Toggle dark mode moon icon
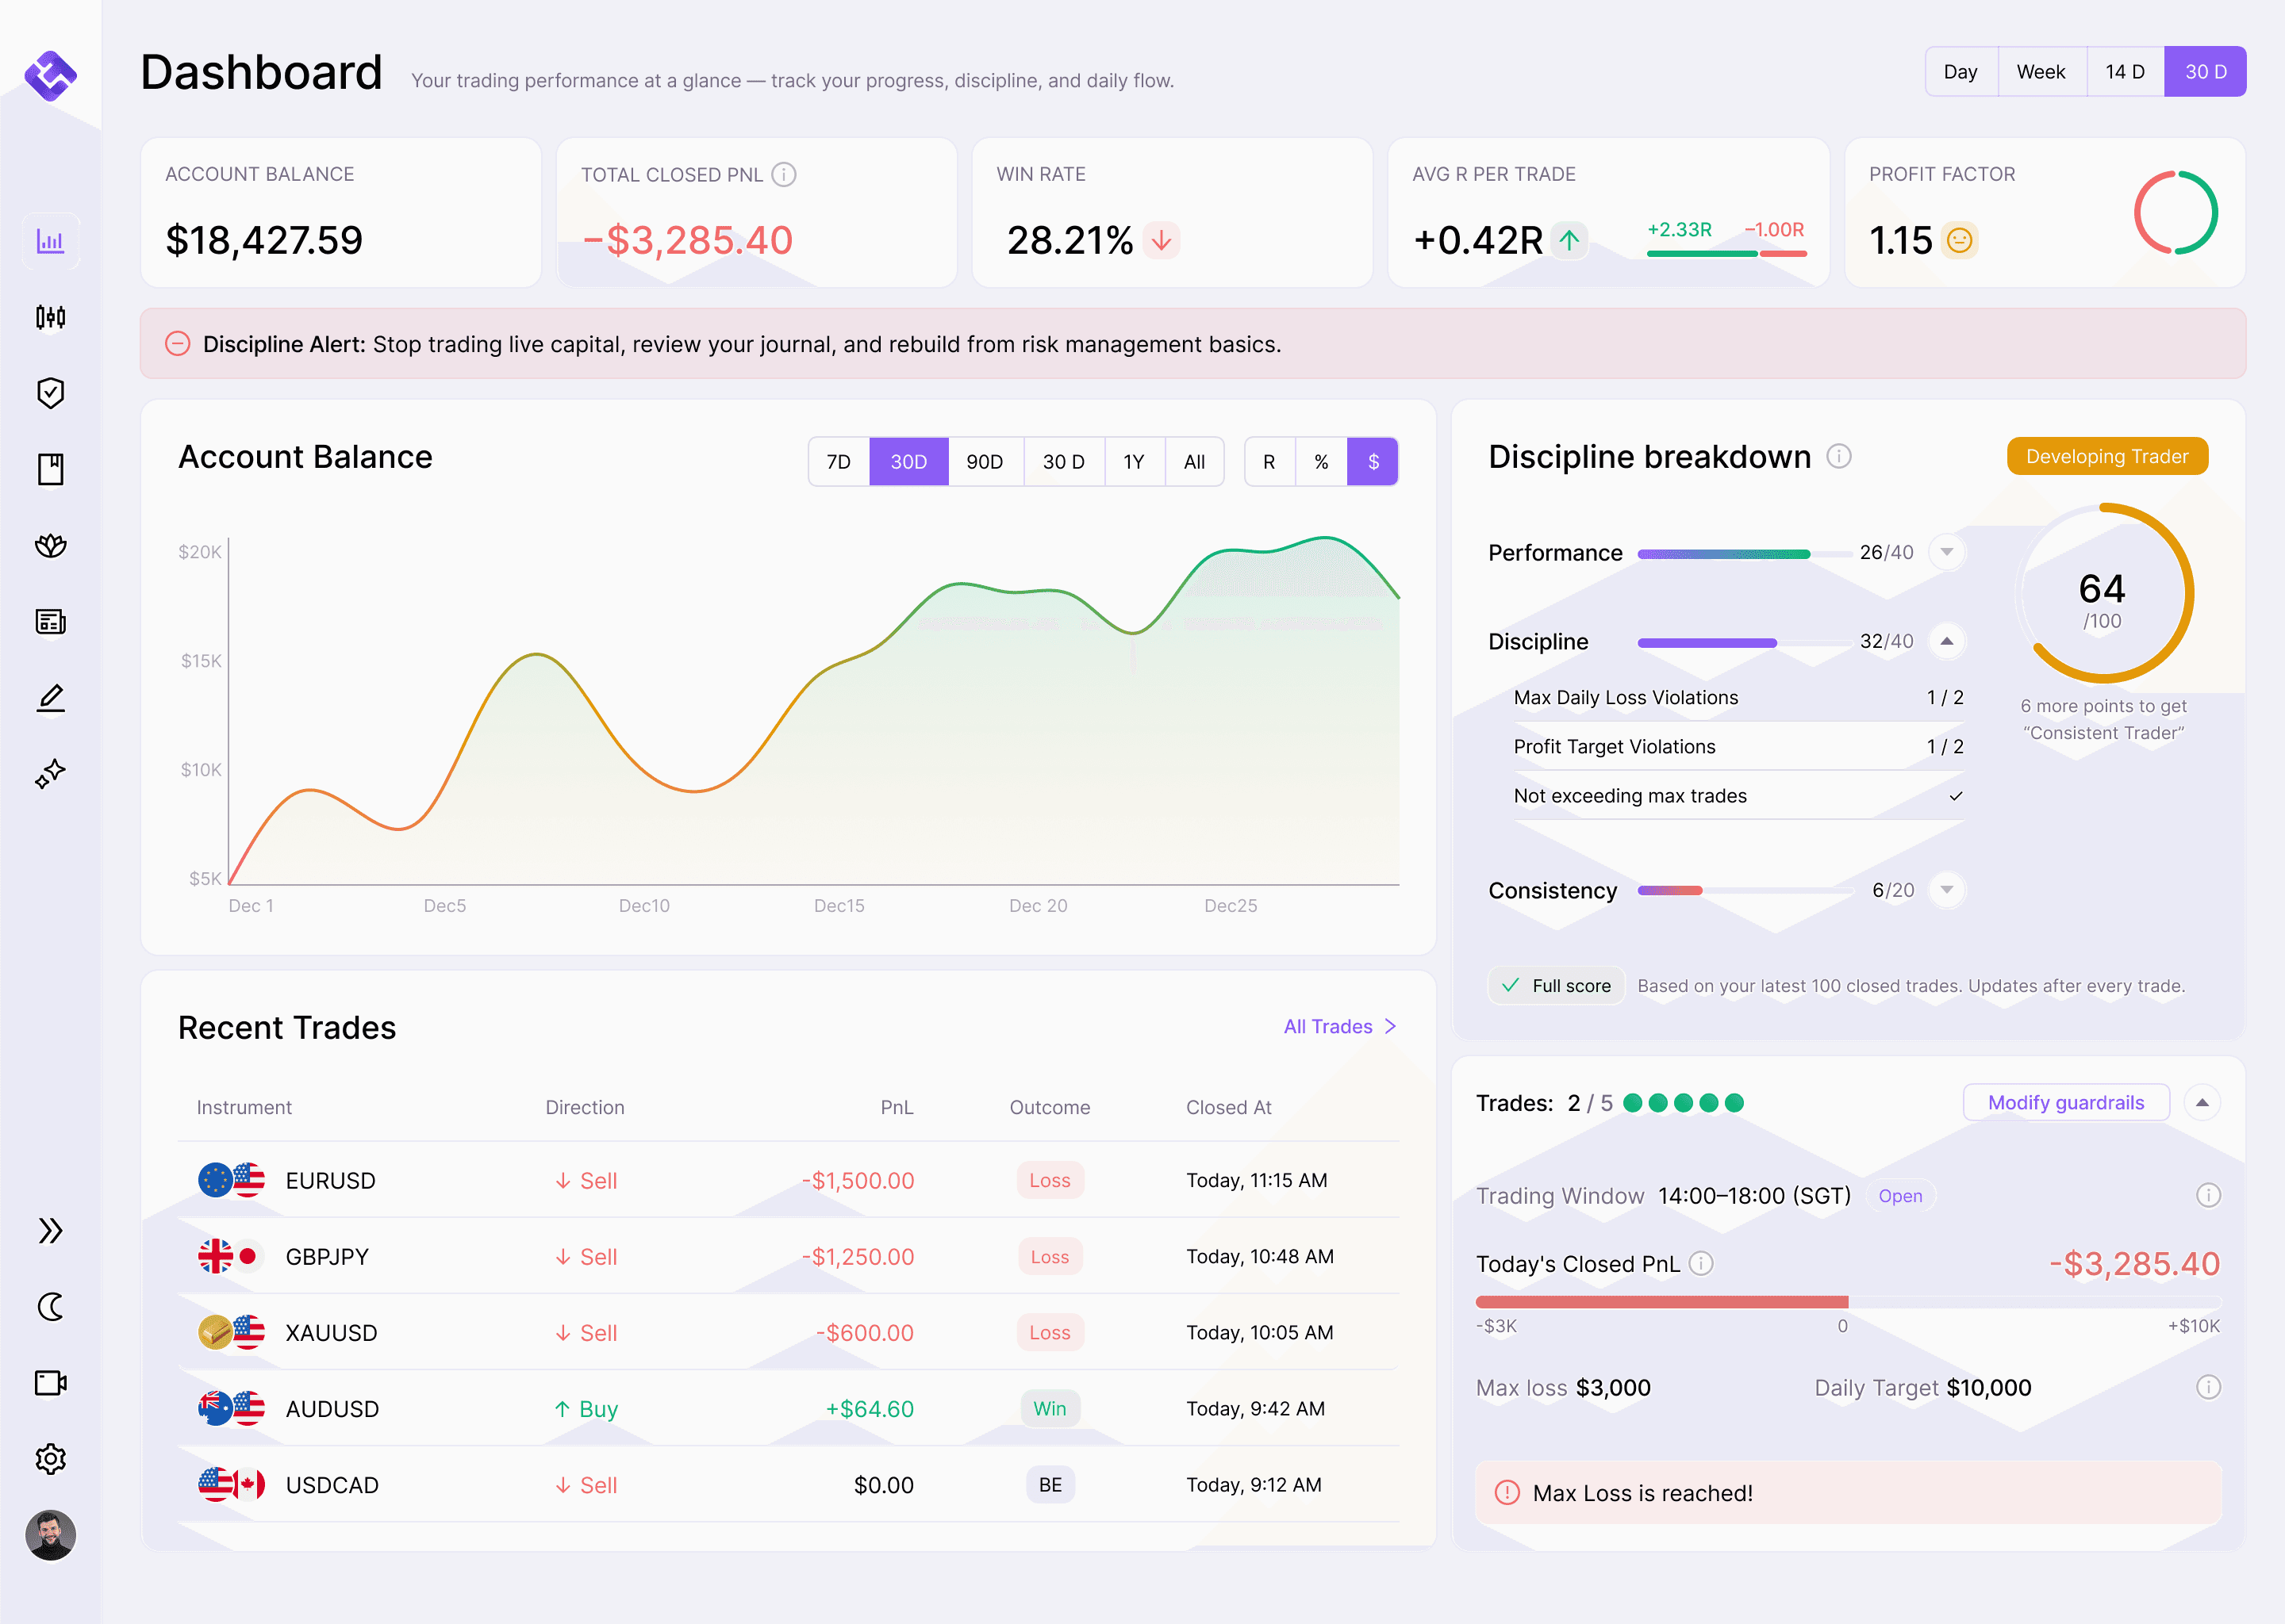Image resolution: width=2285 pixels, height=1624 pixels. tap(50, 1307)
